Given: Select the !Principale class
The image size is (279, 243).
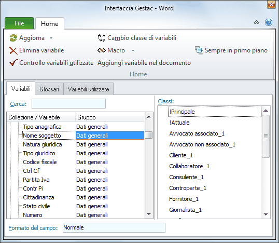Looking at the screenshot, I should point(215,112).
